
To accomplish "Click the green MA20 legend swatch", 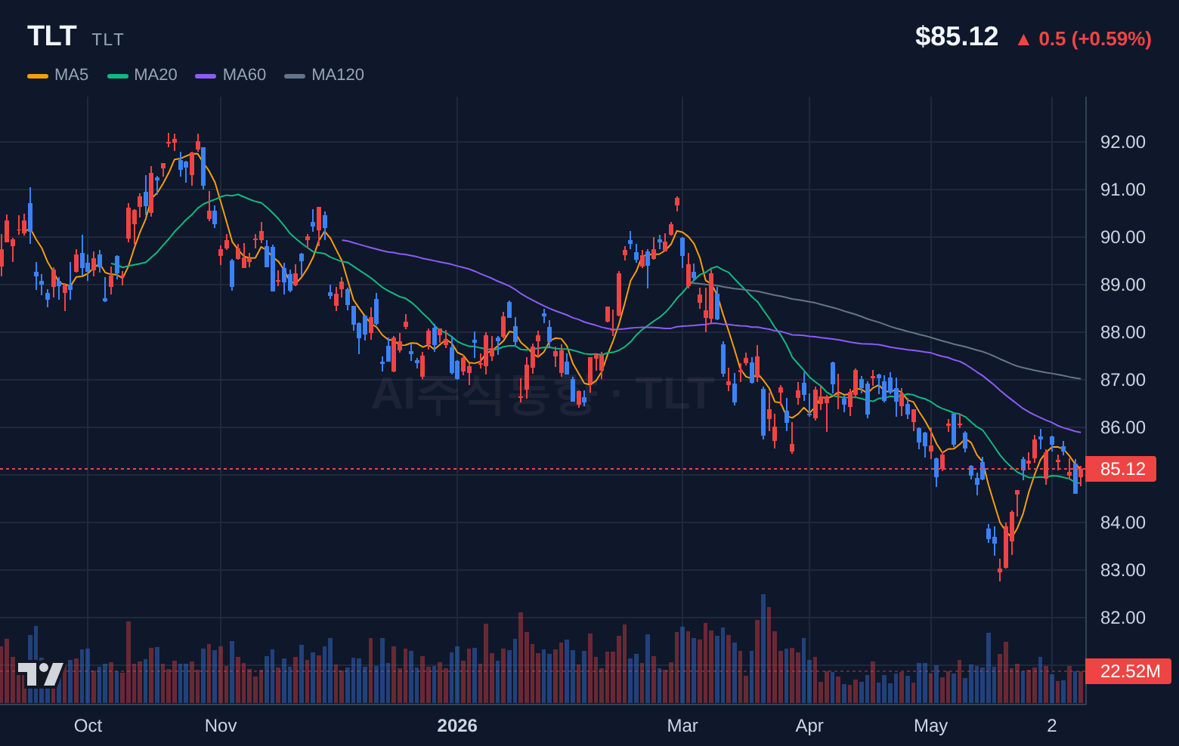I will 118,76.
